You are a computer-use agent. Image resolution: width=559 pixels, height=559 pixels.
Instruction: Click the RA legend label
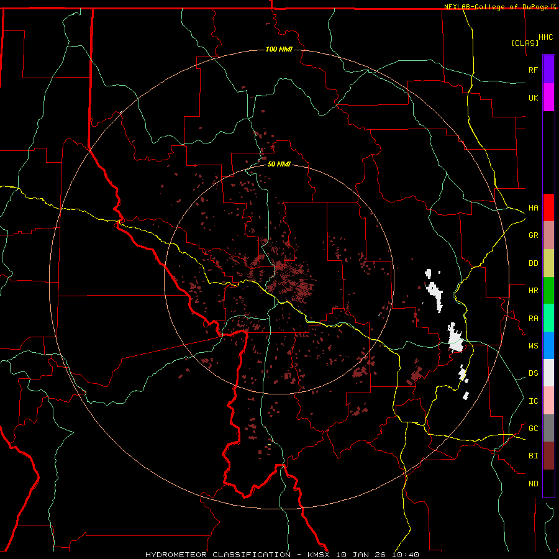[533, 318]
